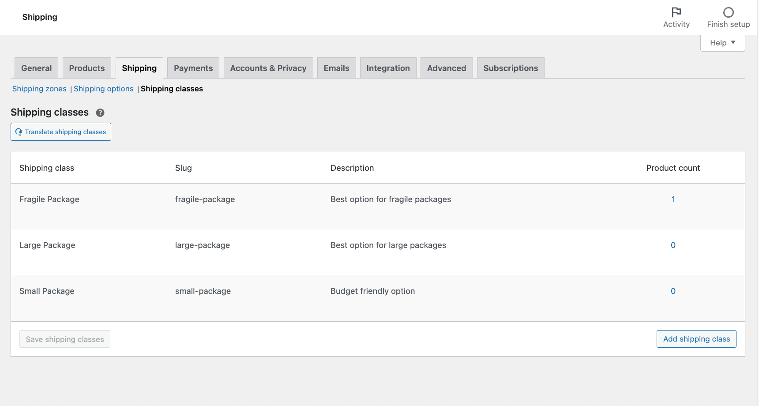Open the Integration tab

pos(388,68)
